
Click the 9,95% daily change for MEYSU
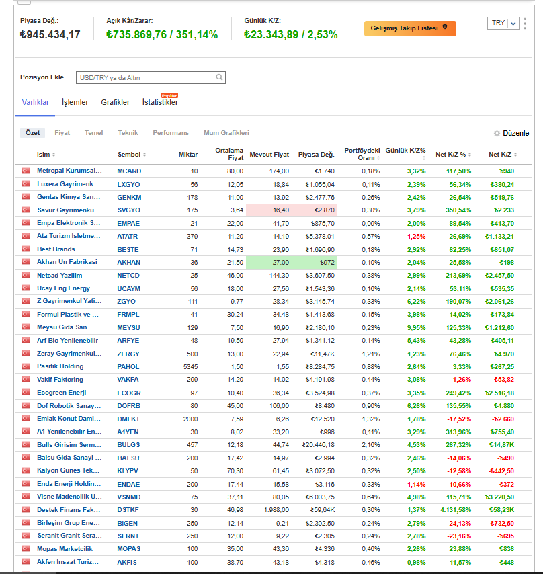417,327
